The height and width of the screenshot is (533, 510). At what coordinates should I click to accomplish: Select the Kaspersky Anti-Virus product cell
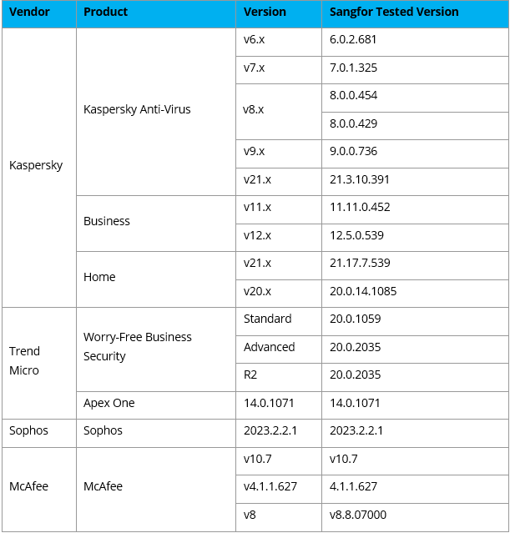[137, 109]
